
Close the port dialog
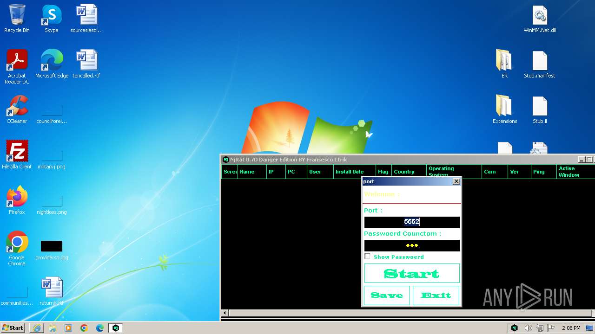click(456, 181)
